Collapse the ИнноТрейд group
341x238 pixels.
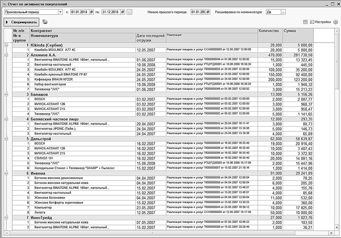[6, 218]
